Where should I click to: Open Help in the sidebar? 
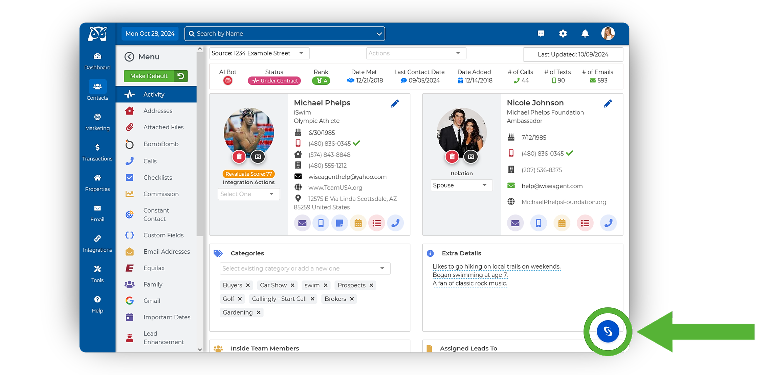click(97, 305)
